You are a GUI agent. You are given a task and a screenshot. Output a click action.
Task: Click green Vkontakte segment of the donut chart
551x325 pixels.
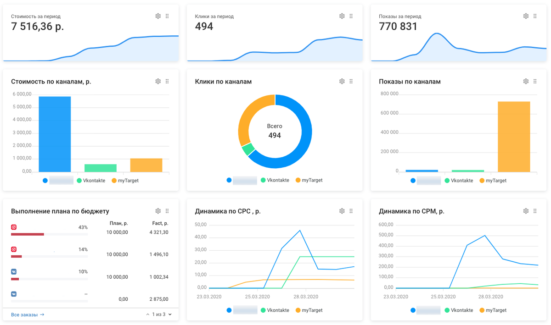248,149
